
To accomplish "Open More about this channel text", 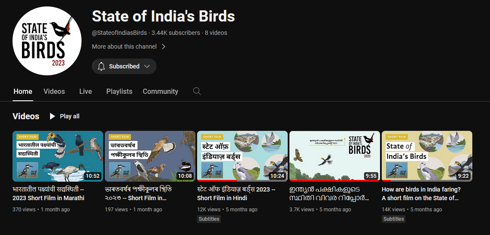I will [124, 46].
